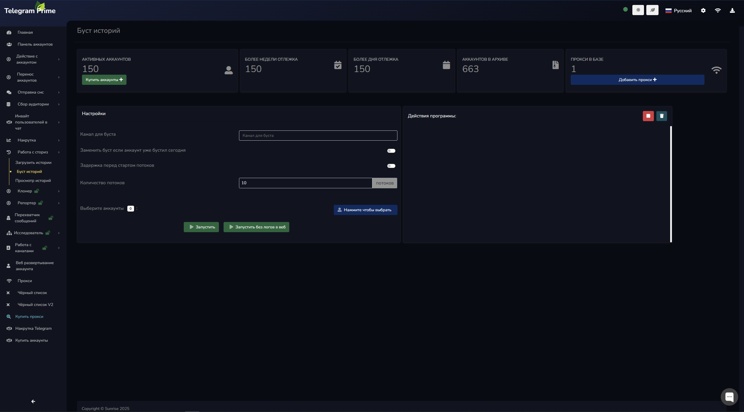Click the Главная dashboard icon
744x412 pixels.
coord(9,33)
